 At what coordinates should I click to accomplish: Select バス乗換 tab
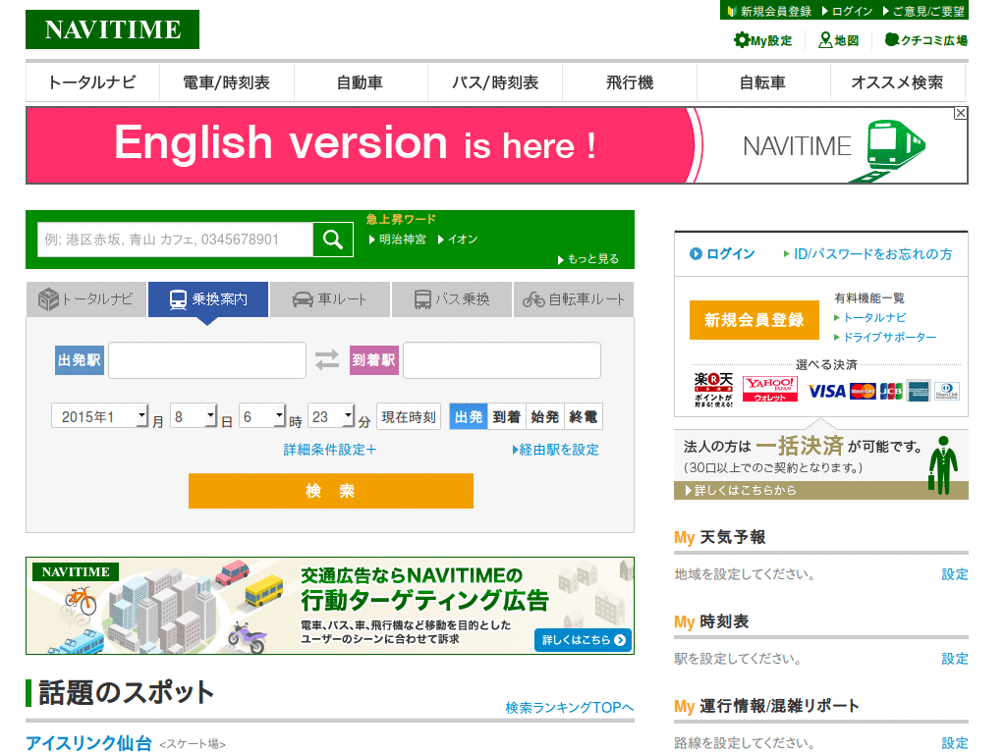[x=452, y=299]
